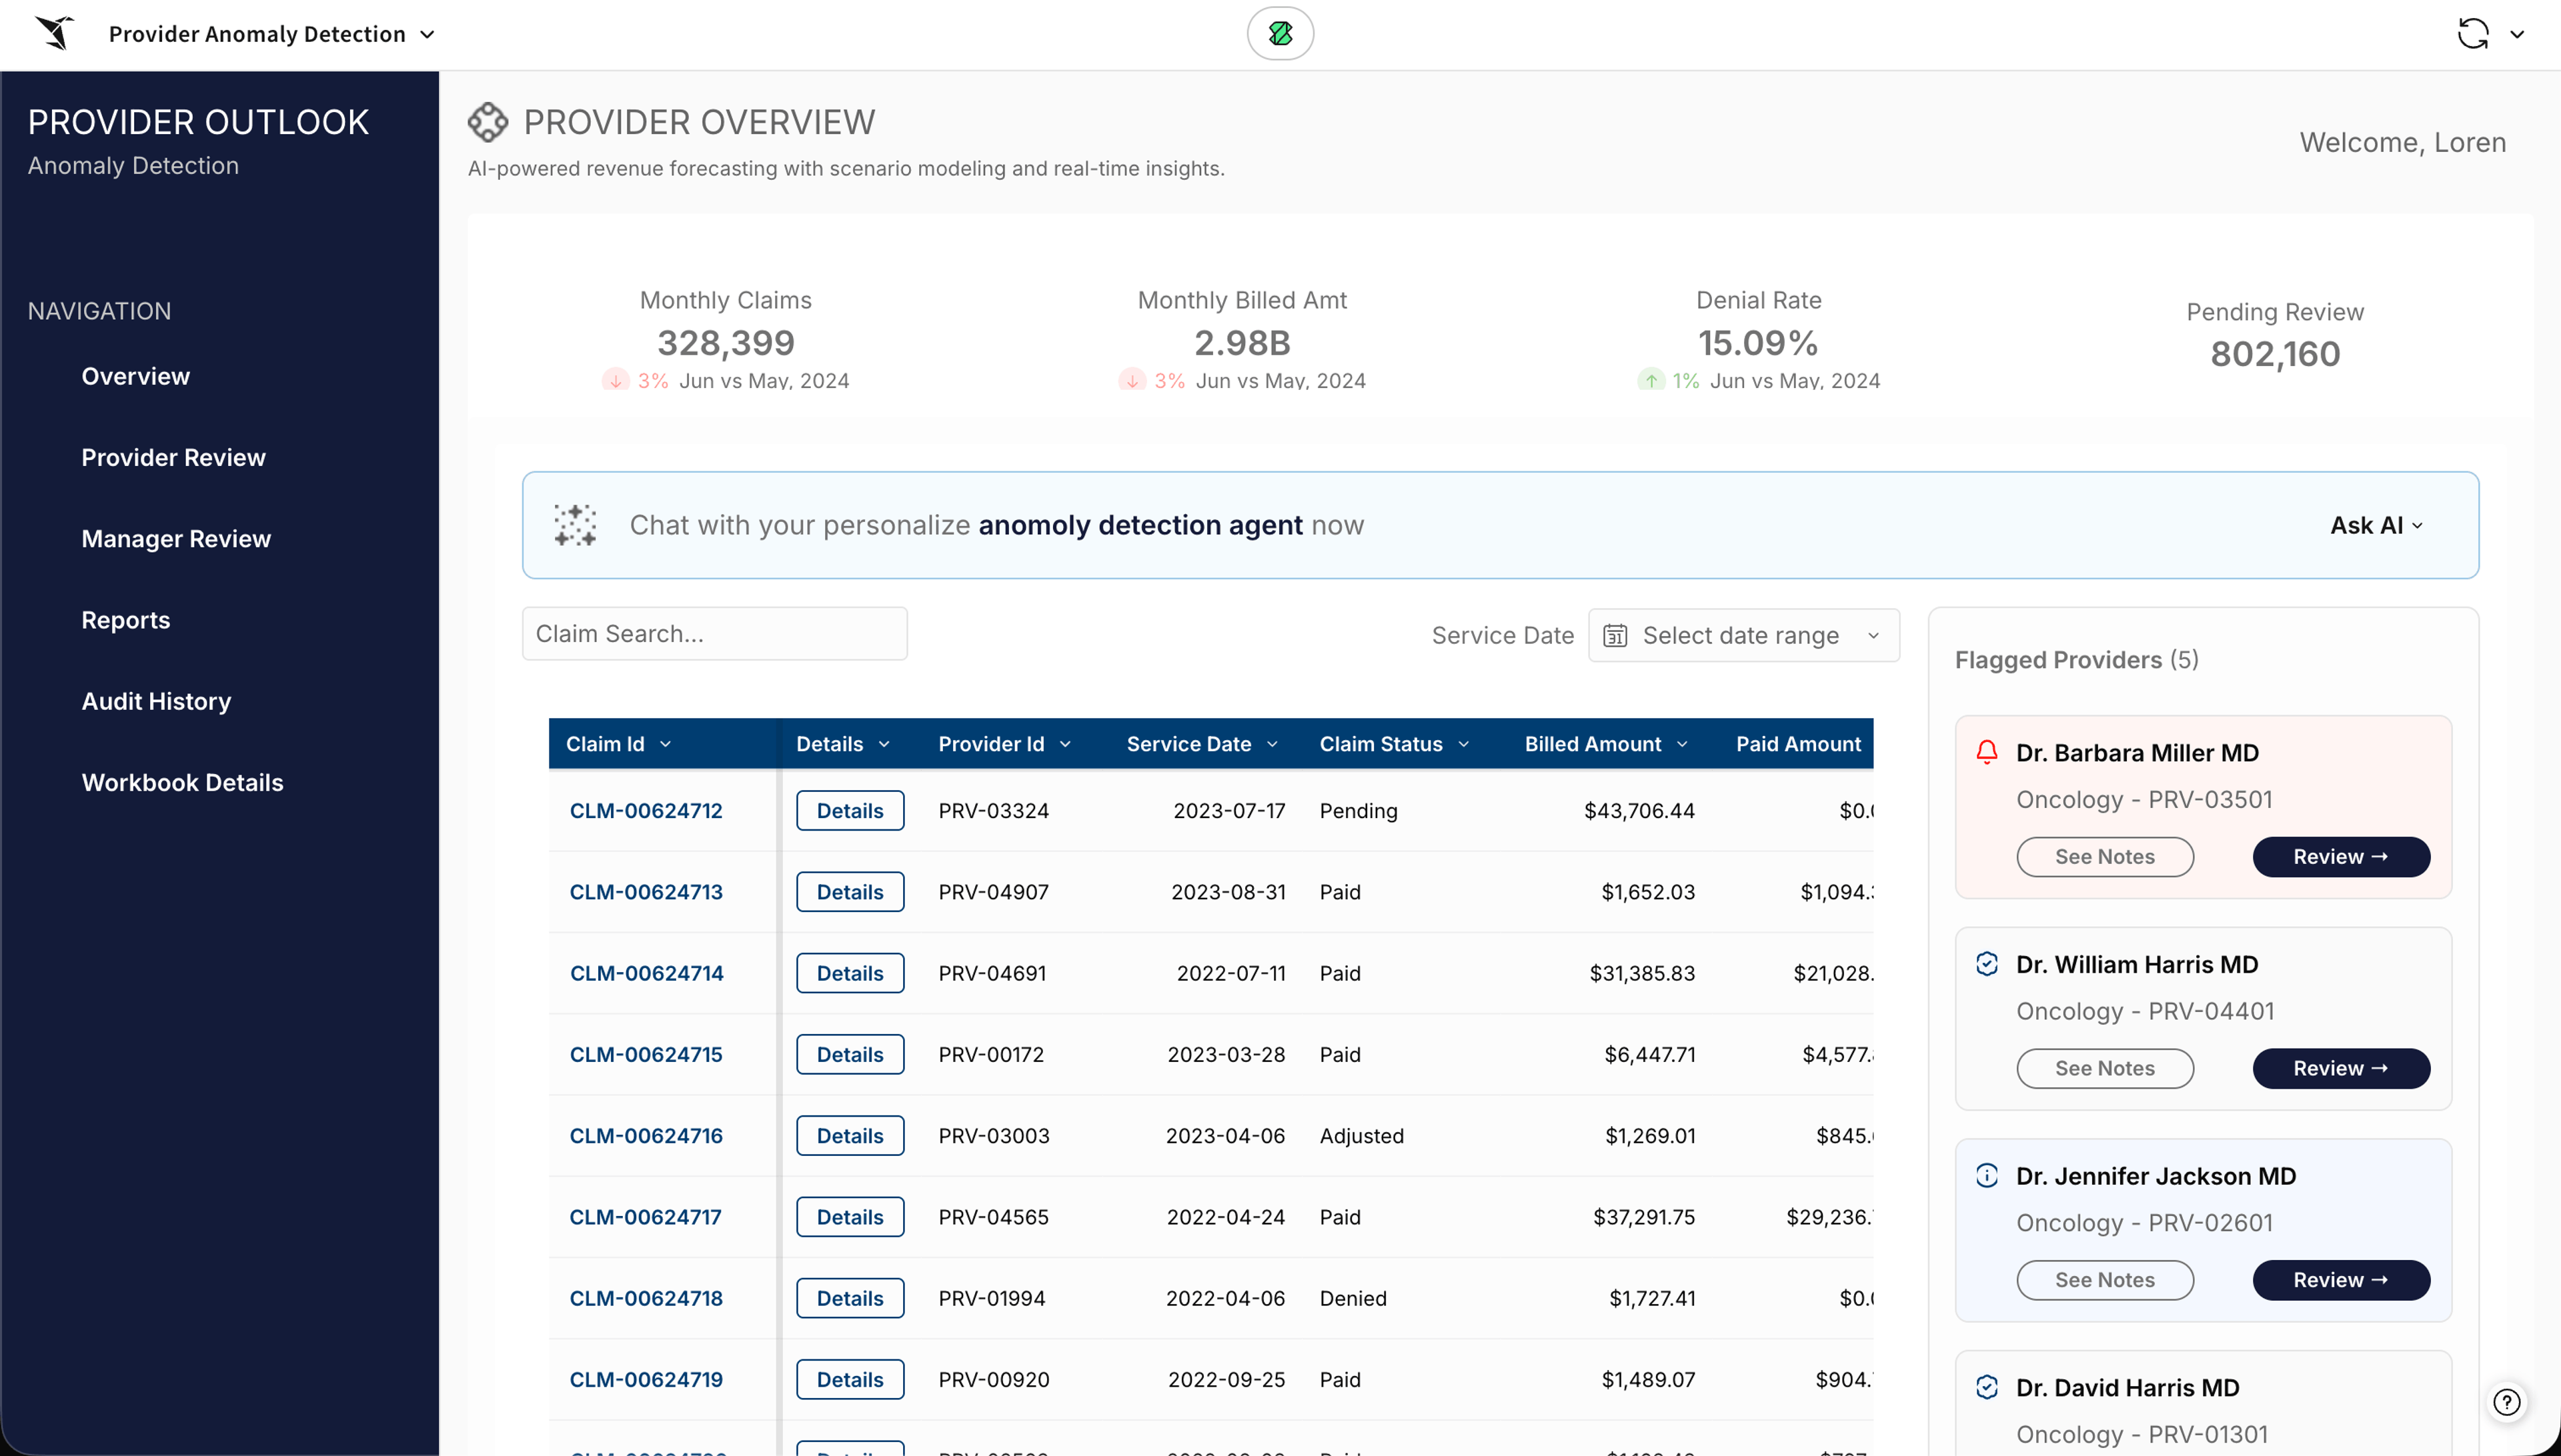Screen dimensions: 2561x1456
Task: Open Audit History navigation item
Action: click(x=156, y=701)
